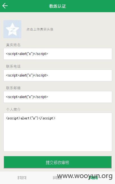This screenshot has width=115, height=184.
Task: Click the 真实姓名 field label
Action: (13, 45)
